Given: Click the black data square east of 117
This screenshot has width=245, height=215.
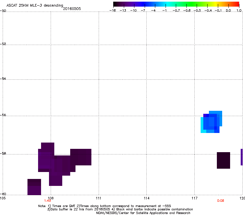Looking at the screenshot, I should tap(223, 160).
